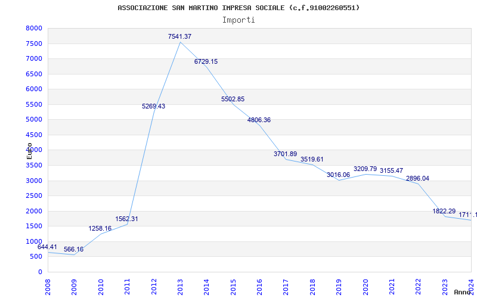Select the 1500 y-axis tick label
477x298 pixels.
[x=34, y=226]
